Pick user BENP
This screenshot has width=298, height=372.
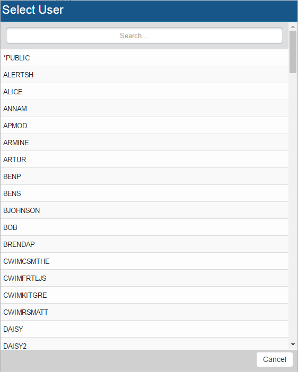(x=144, y=176)
